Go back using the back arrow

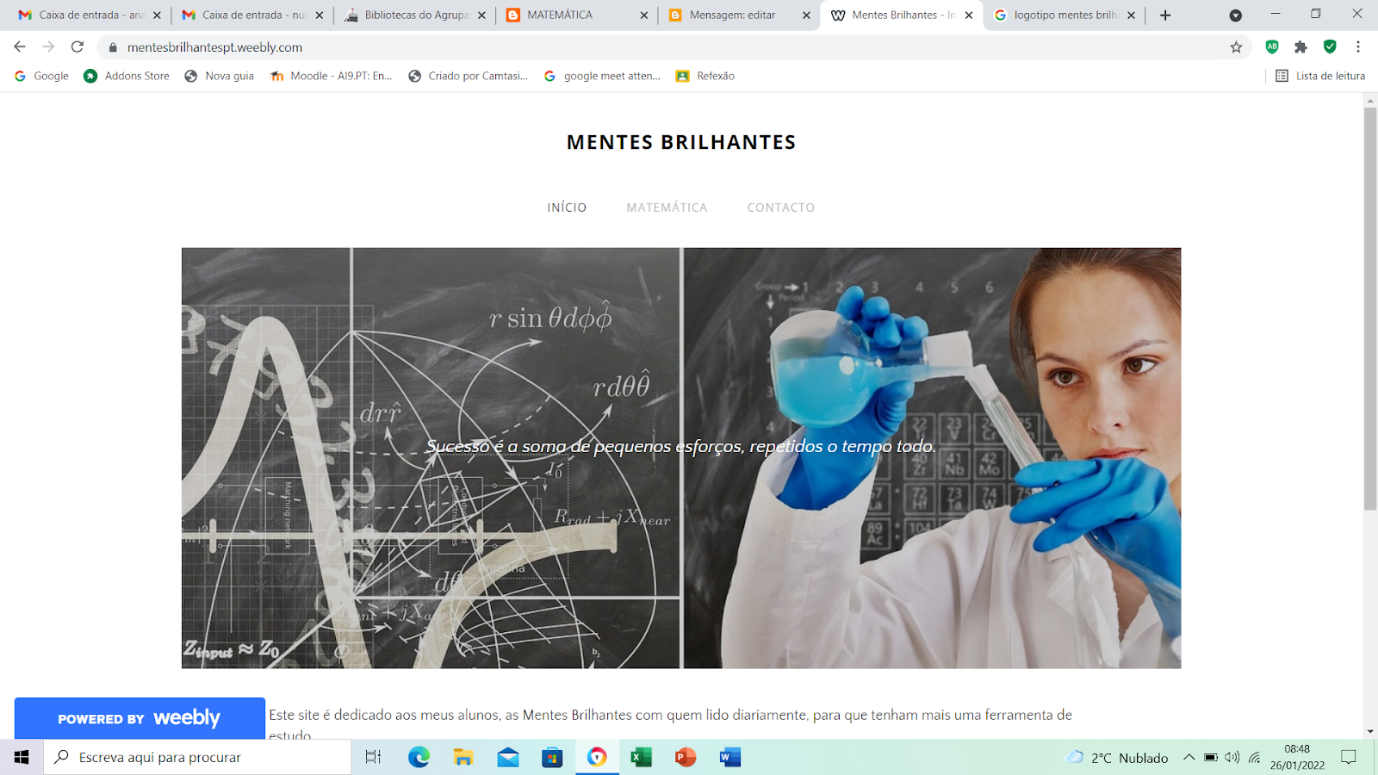(20, 47)
